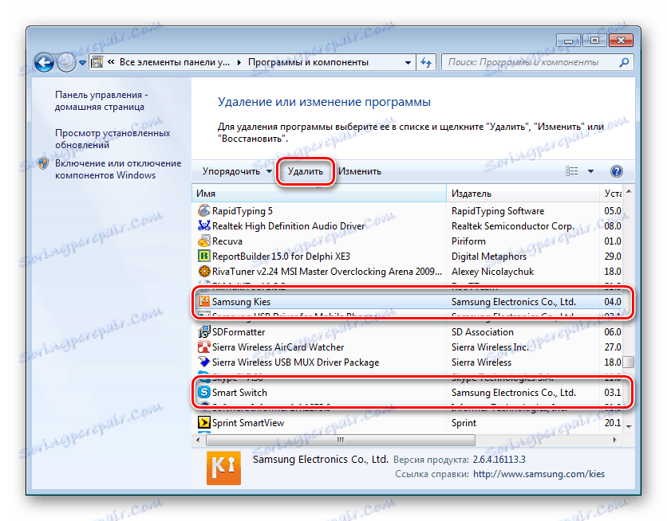Open 'Просмотр установленных обновлений' link
The height and width of the screenshot is (521, 667).
[112, 139]
